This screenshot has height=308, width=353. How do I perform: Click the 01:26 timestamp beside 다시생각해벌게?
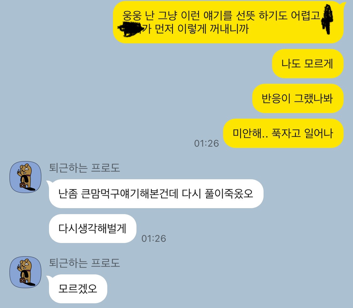[x=154, y=239]
